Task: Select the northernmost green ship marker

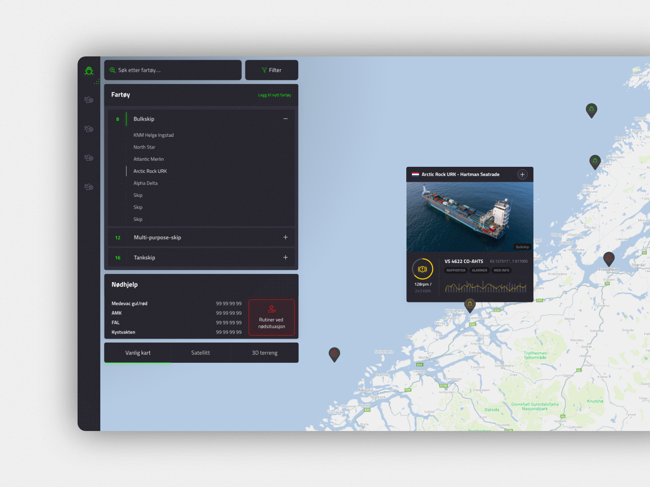Action: click(x=591, y=110)
